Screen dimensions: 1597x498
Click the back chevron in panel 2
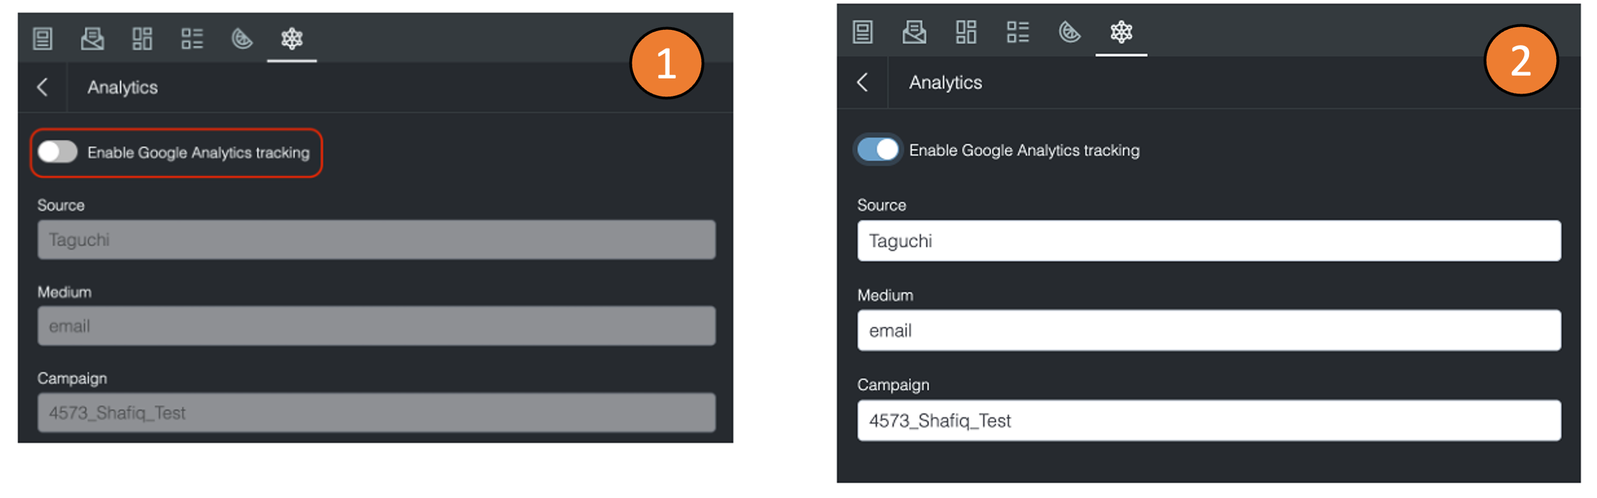(863, 83)
